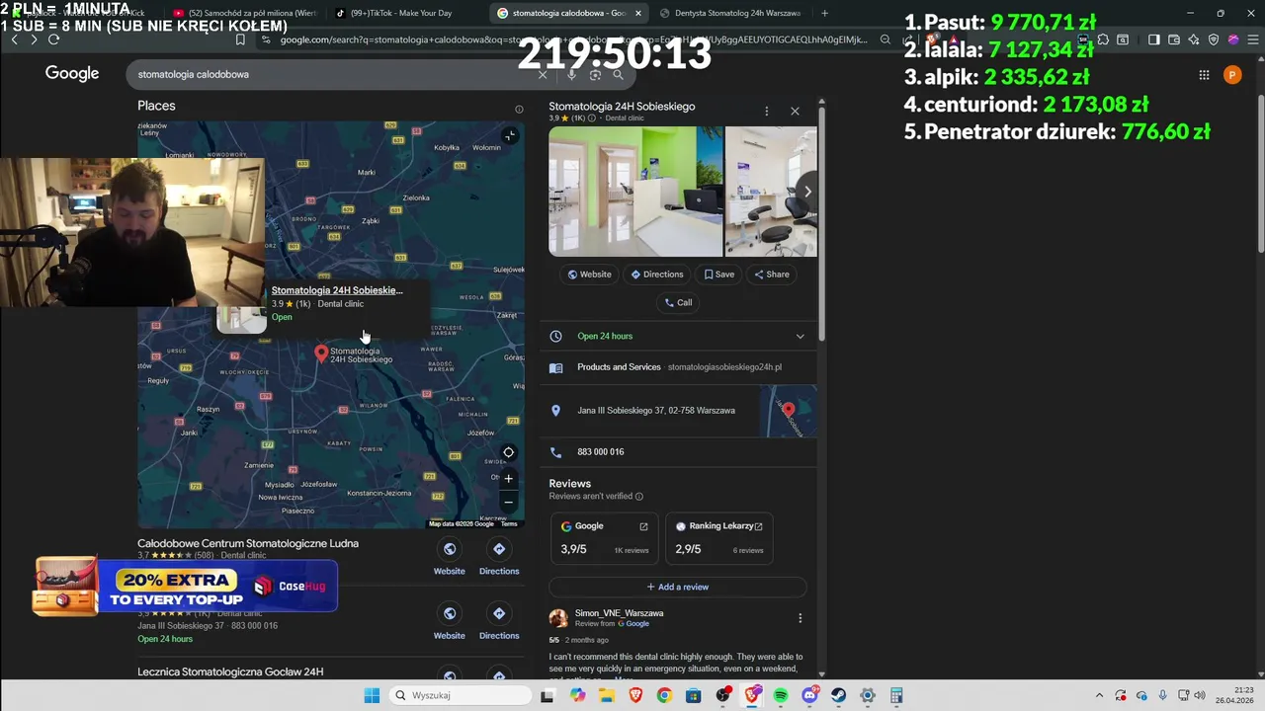1265x711 pixels.
Task: Search by image using the lens icon
Action: [x=595, y=75]
